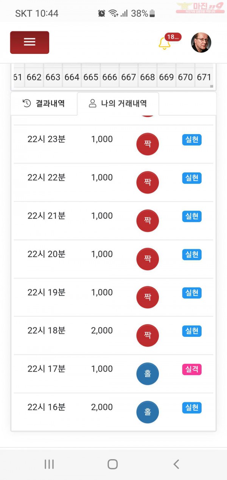Tap the blue 홀 circle for 22시 17분
This screenshot has height=480, width=227.
click(148, 374)
